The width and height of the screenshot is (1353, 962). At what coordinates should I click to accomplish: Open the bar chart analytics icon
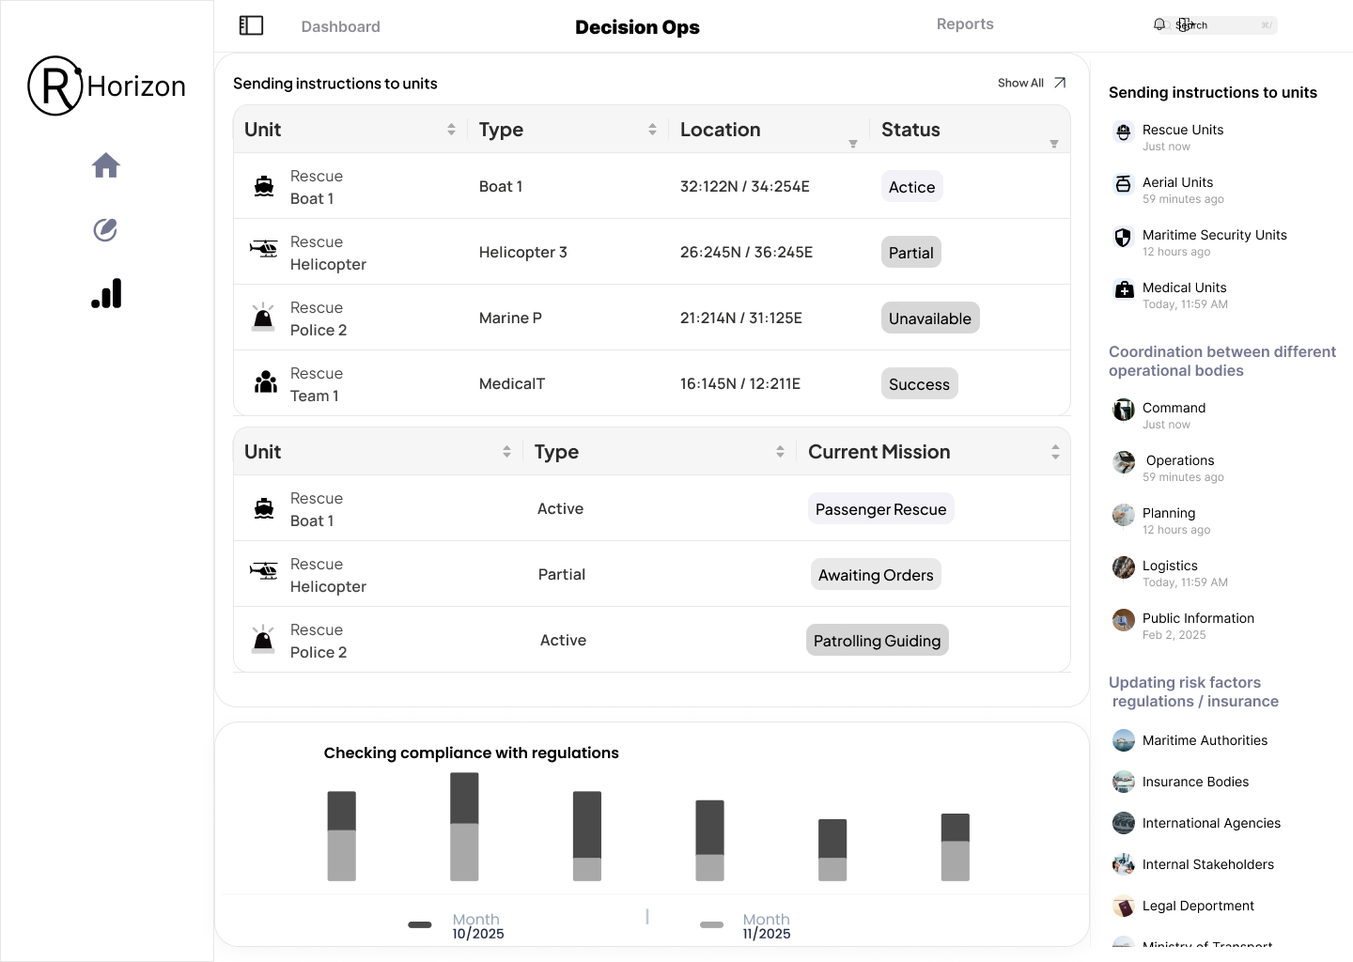point(106,293)
